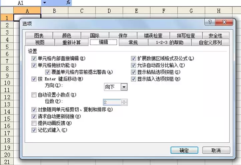The height and width of the screenshot is (165, 241).
Task: Select column header H in the spreadsheet
Action: pyautogui.click(x=219, y=11)
